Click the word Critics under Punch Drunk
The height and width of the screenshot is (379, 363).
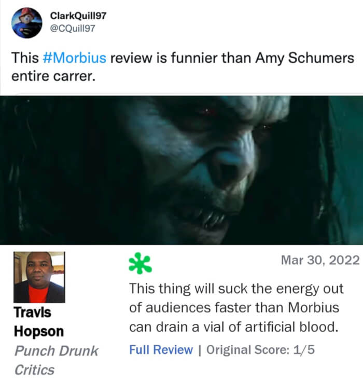point(35,370)
